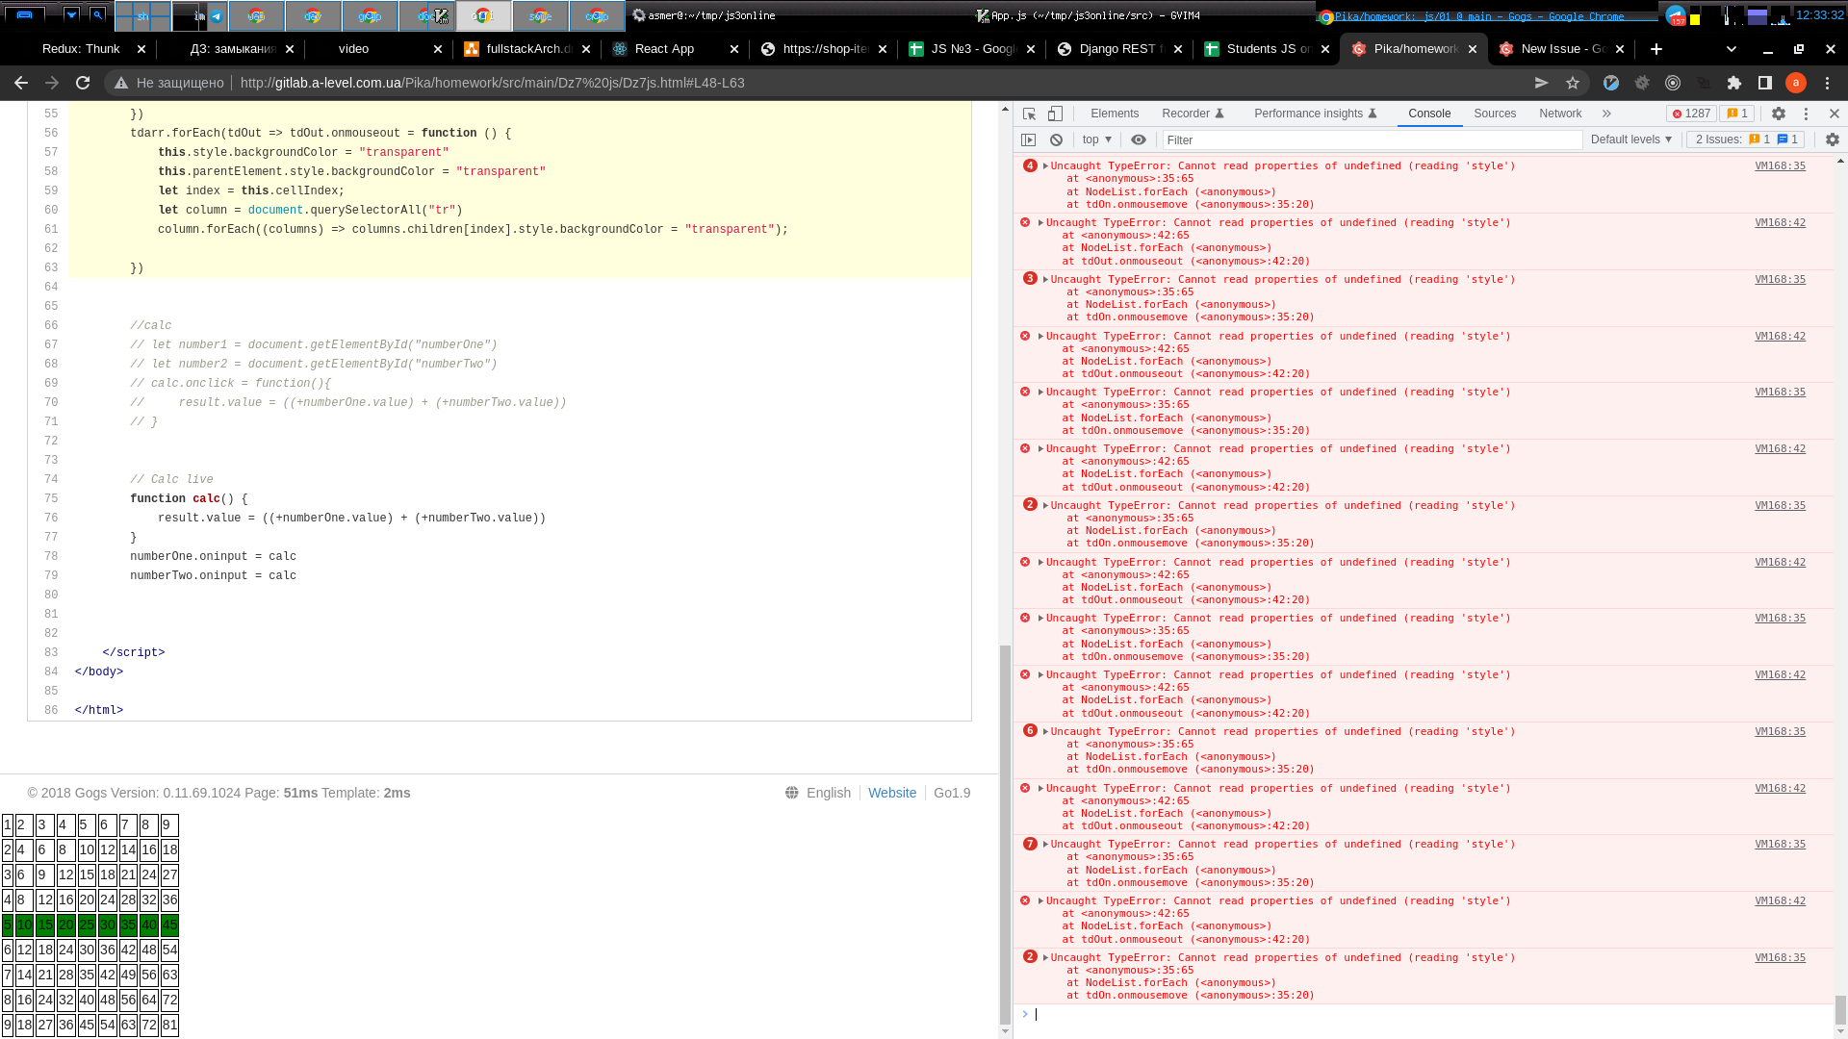Expand the TypeError entry with count 6
This screenshot has height=1039, width=1848.
(1045, 732)
